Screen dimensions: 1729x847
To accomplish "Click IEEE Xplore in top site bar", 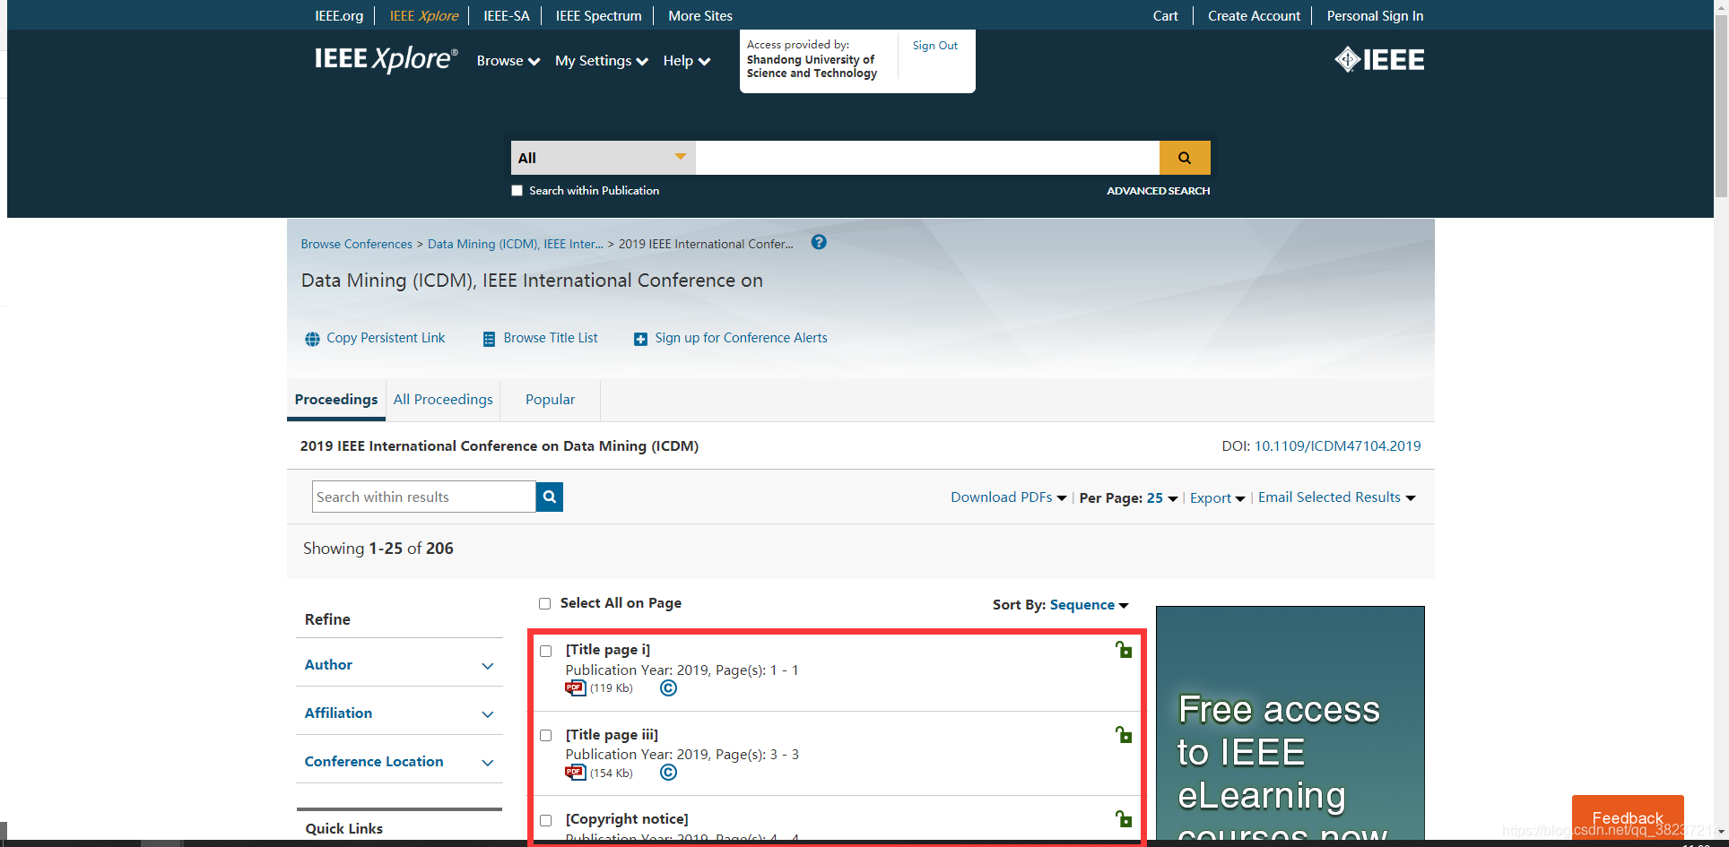I will pyautogui.click(x=423, y=16).
